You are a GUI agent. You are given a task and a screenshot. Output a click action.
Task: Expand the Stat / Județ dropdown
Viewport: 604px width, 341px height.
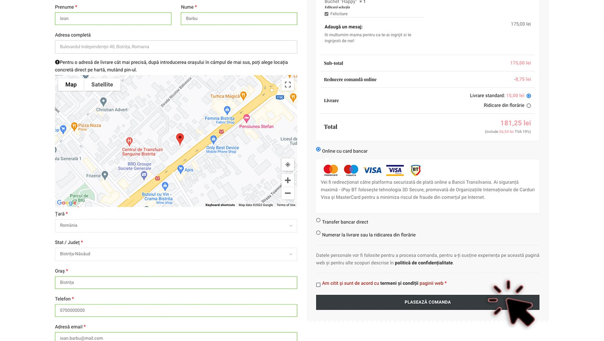coord(176,254)
